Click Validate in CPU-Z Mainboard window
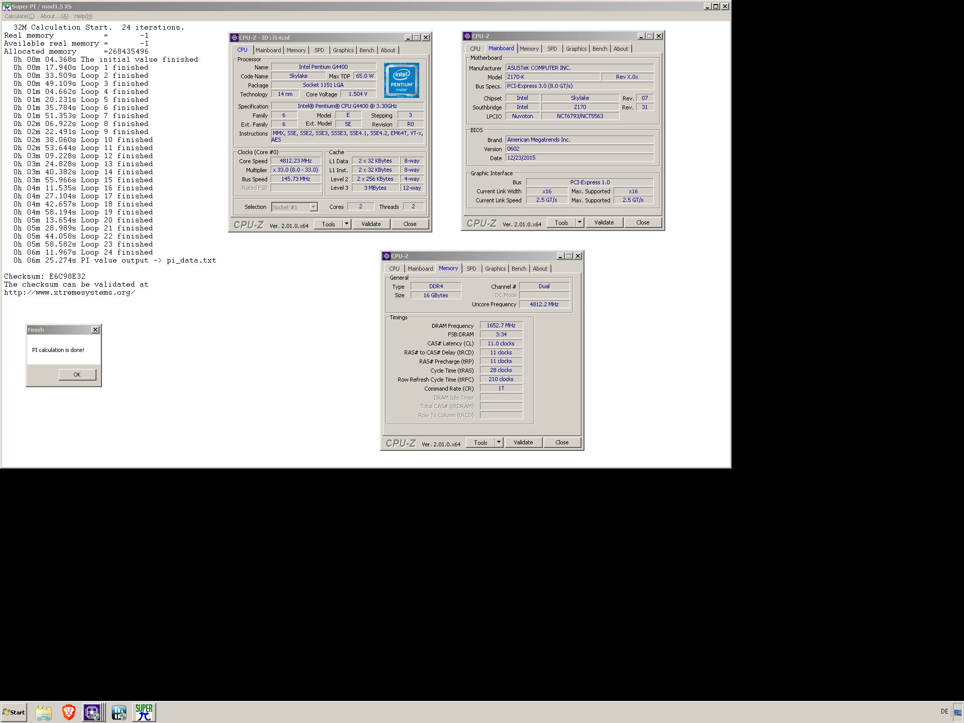Screen dimensions: 964x723 [604, 222]
